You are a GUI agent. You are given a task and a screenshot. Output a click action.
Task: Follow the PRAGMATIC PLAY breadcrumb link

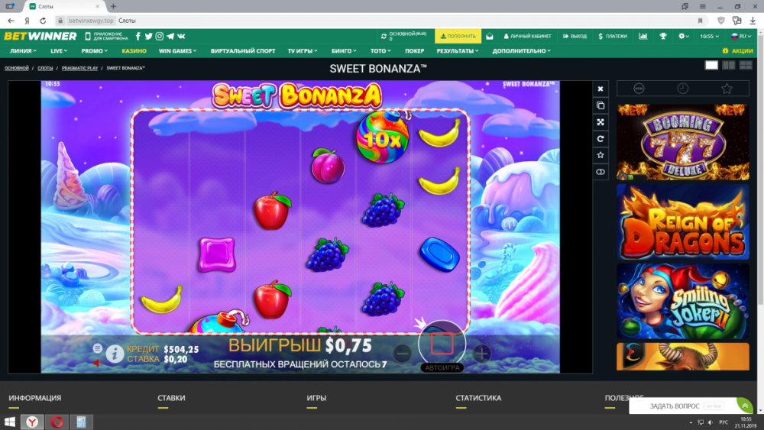79,68
